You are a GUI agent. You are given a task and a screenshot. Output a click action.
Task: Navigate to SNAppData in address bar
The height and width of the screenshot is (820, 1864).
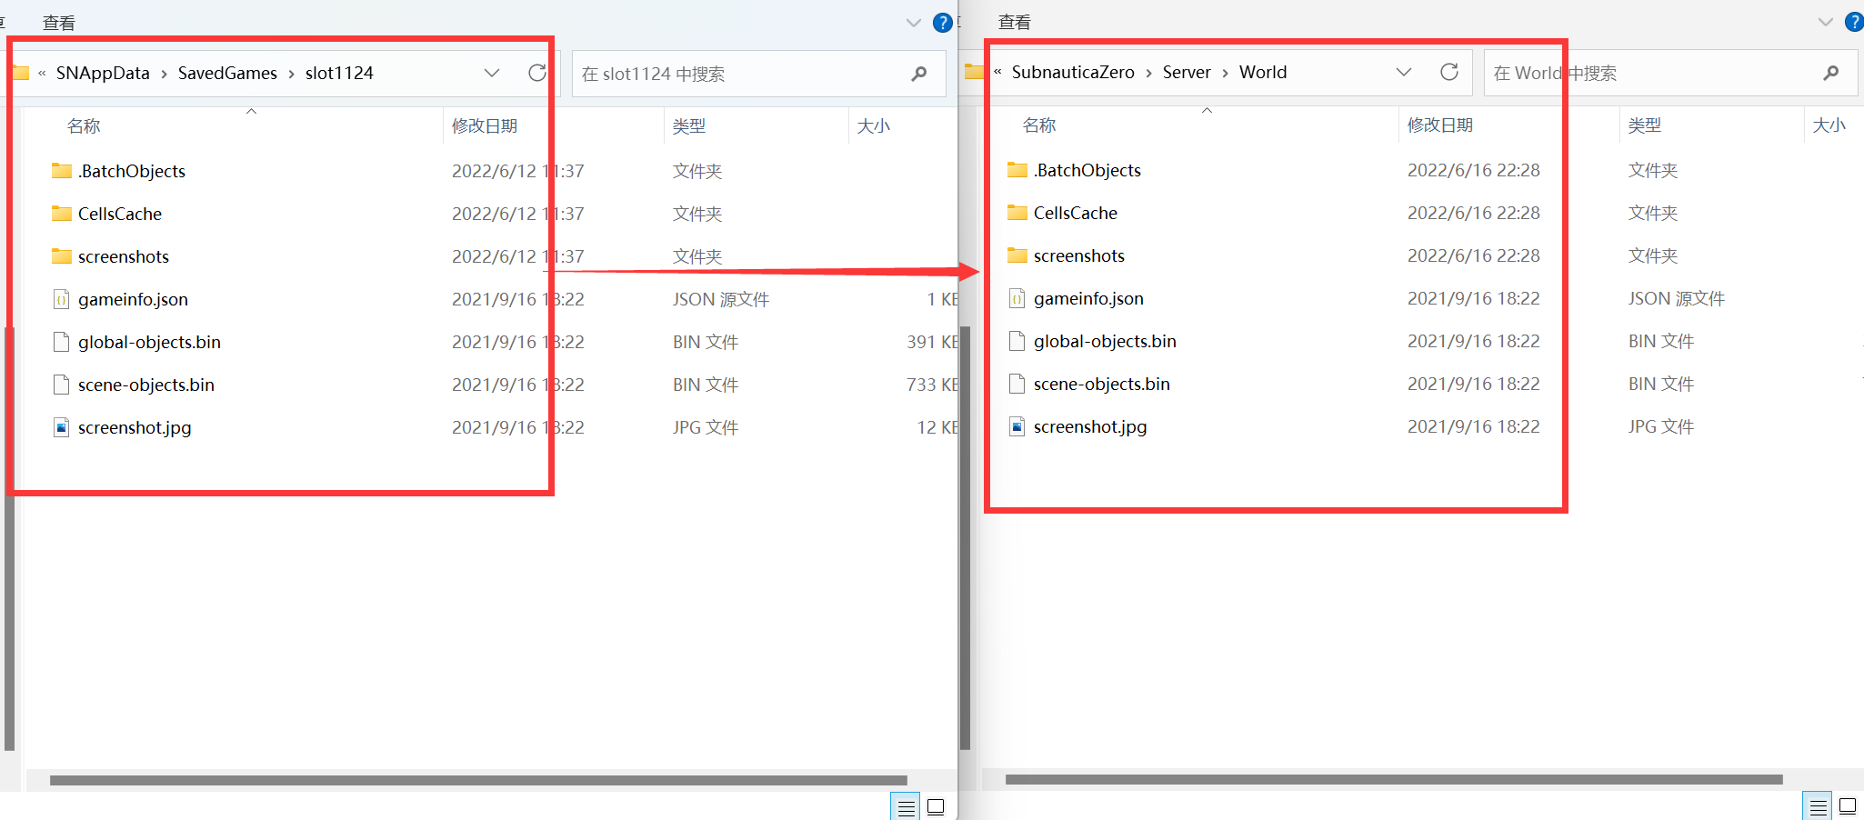point(103,73)
